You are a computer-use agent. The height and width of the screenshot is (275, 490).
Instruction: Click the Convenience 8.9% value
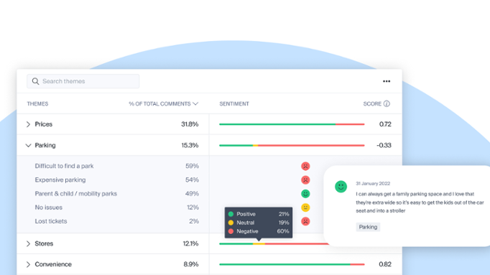[x=191, y=264]
